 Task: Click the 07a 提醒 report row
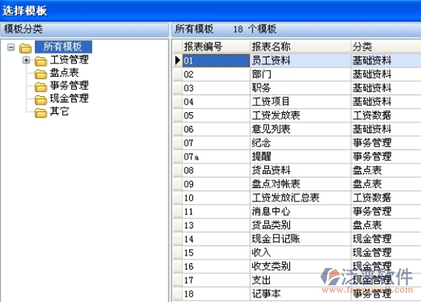coord(297,156)
